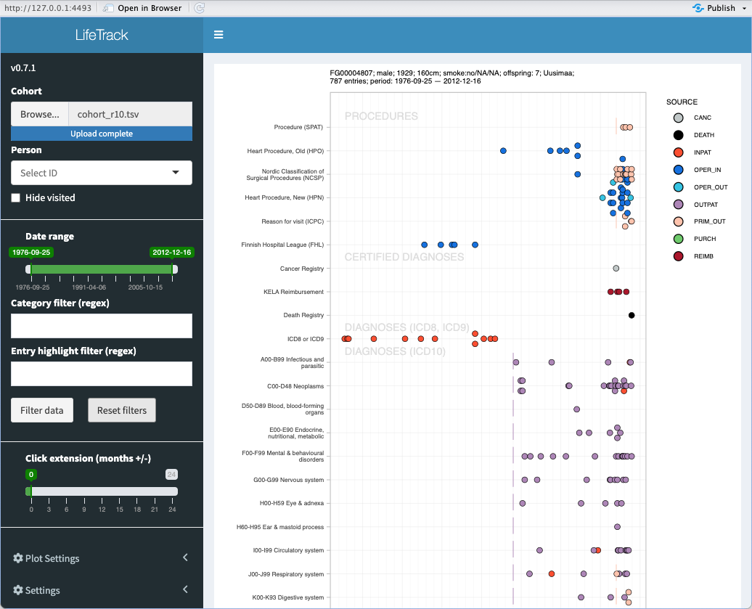
Task: Click the Publish icon
Action: (x=698, y=8)
